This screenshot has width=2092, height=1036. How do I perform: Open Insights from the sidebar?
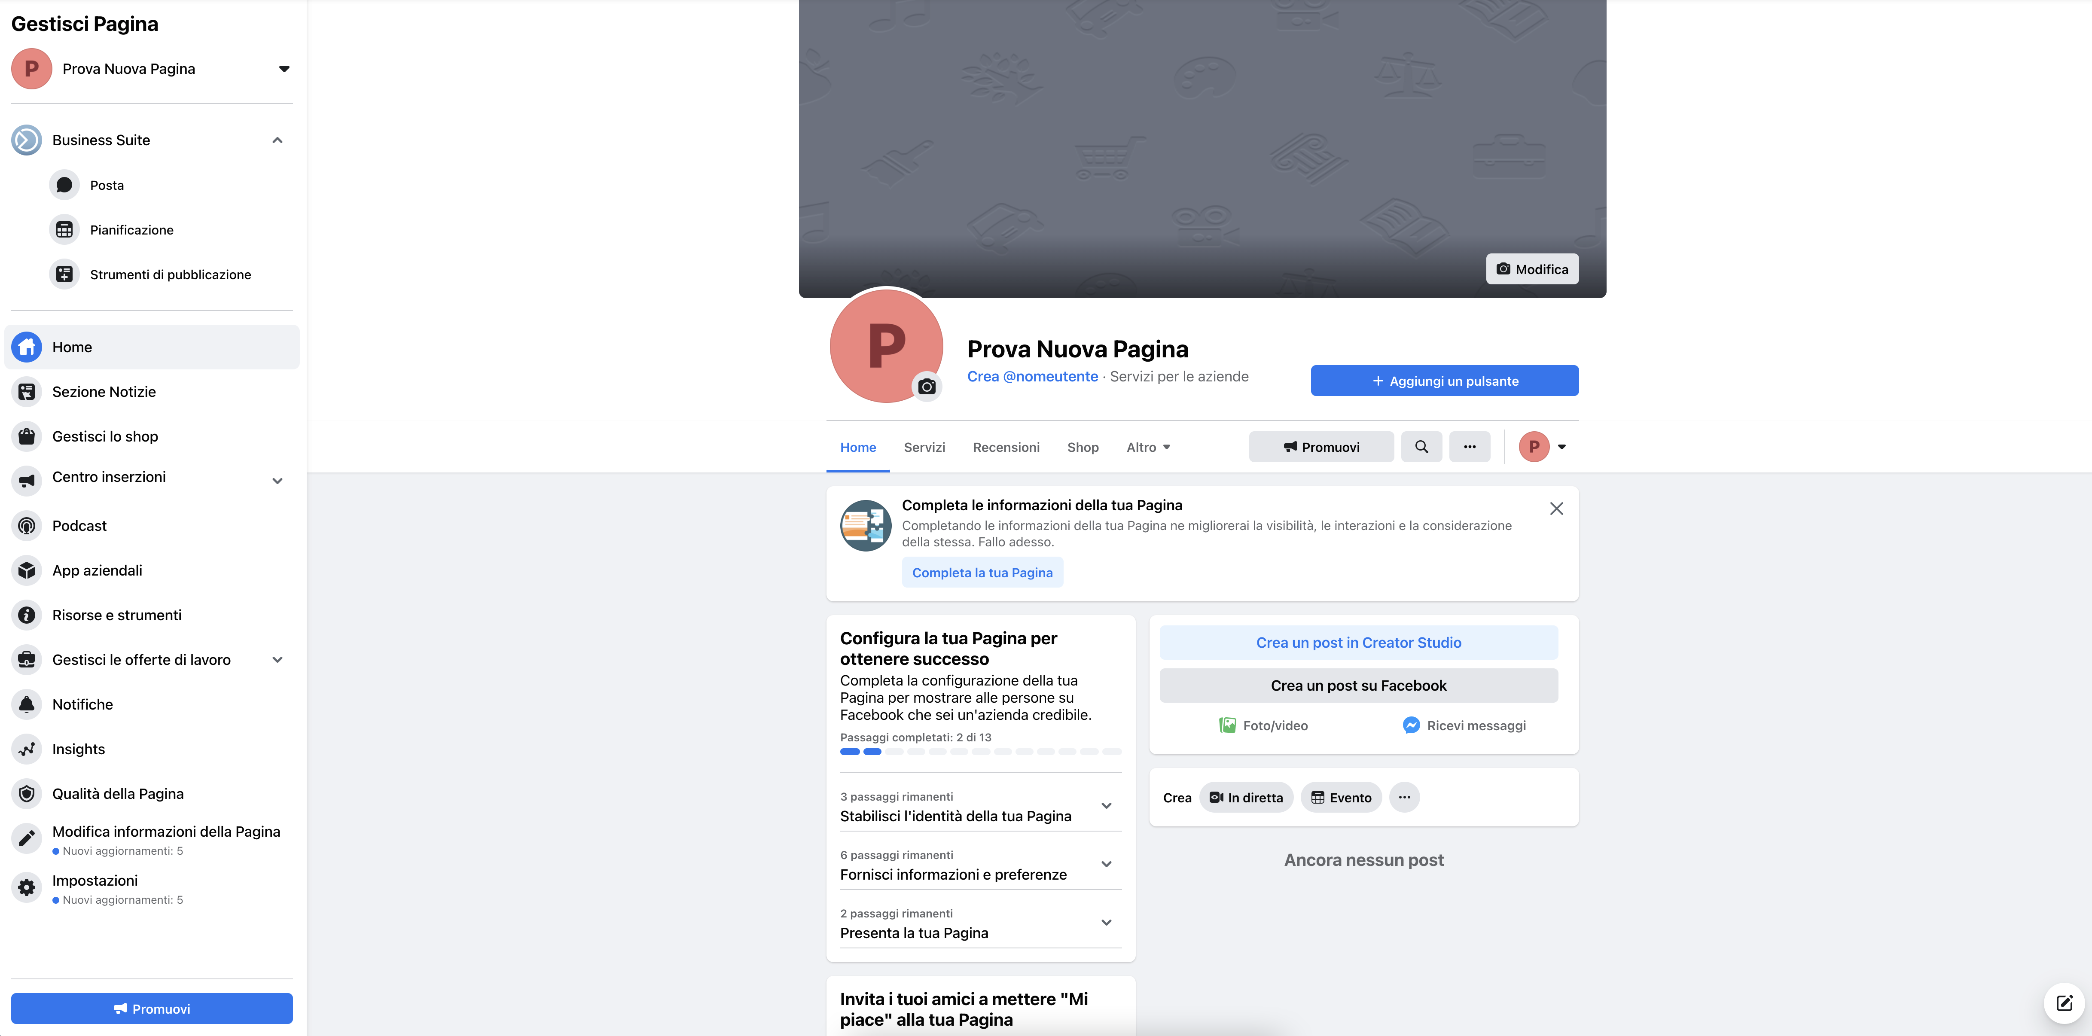[27, 750]
